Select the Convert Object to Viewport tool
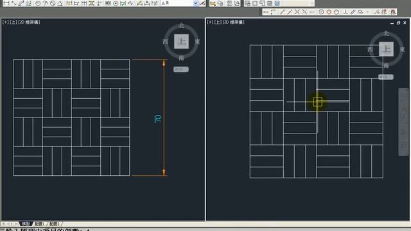411x231 pixels. (270, 3)
